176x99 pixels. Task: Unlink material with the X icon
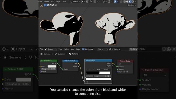[x=136, y=49]
